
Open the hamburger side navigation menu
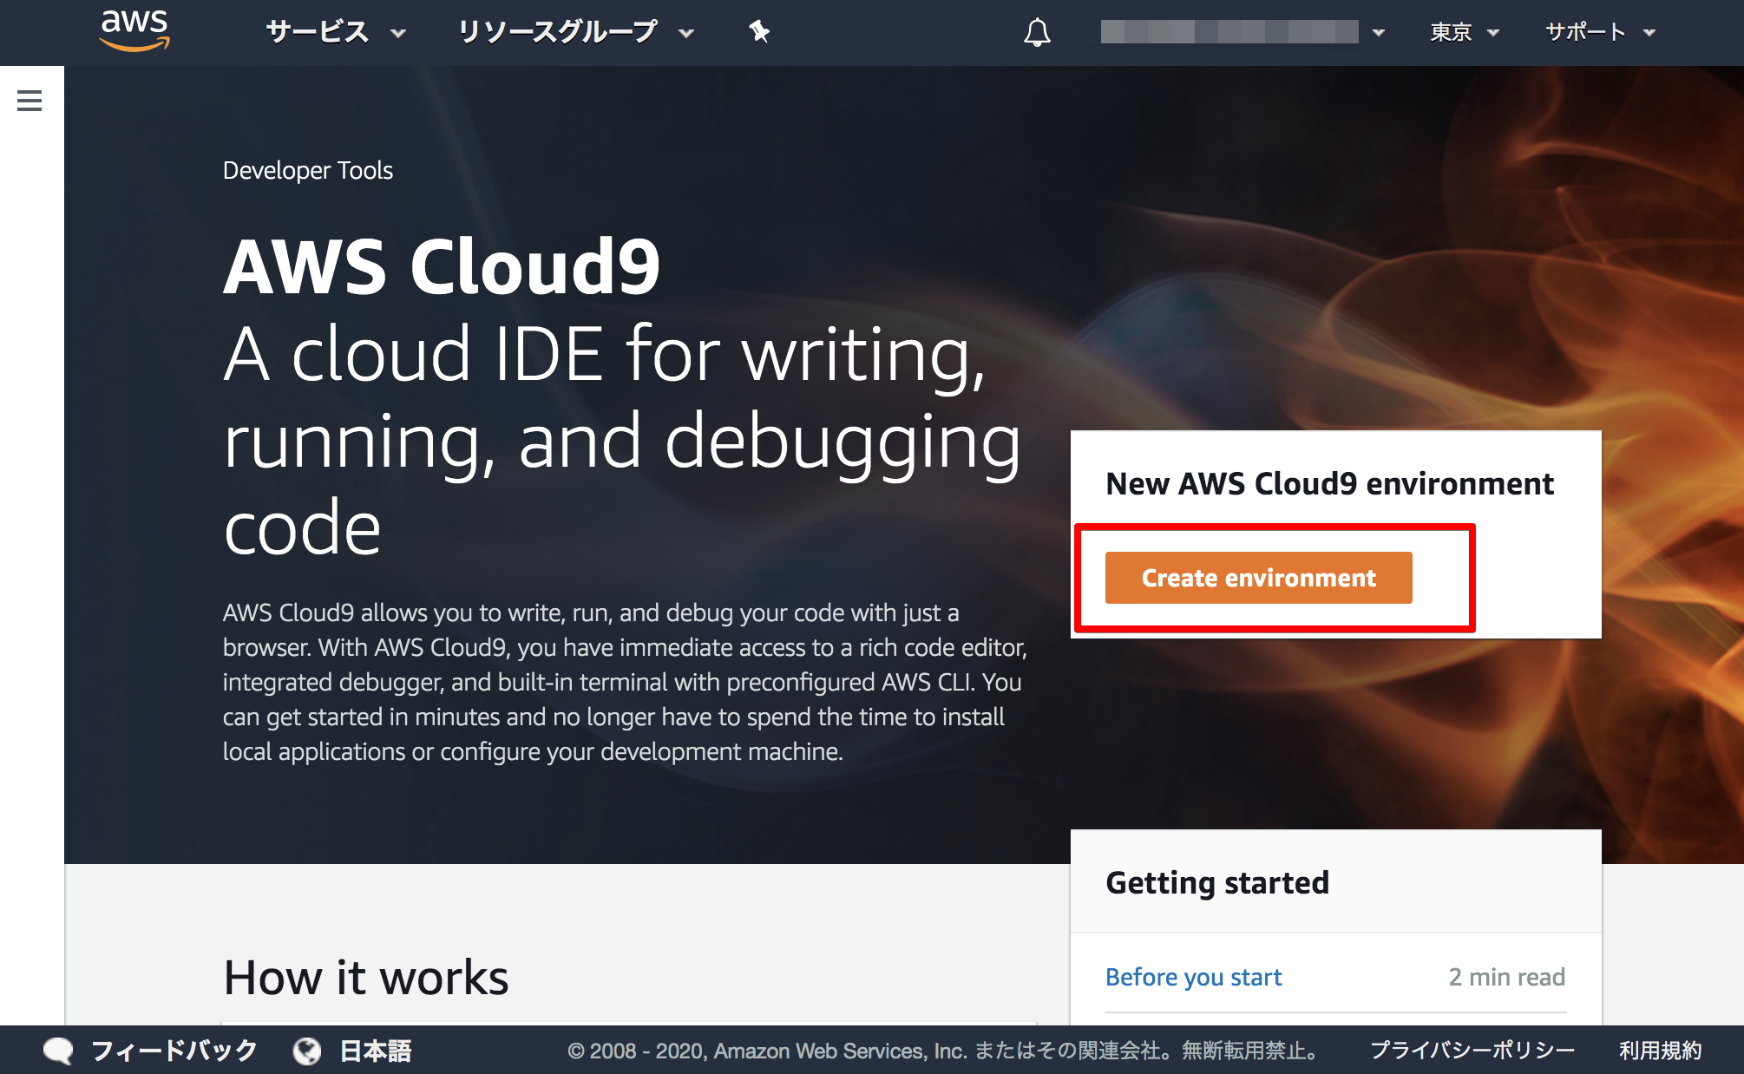click(30, 101)
